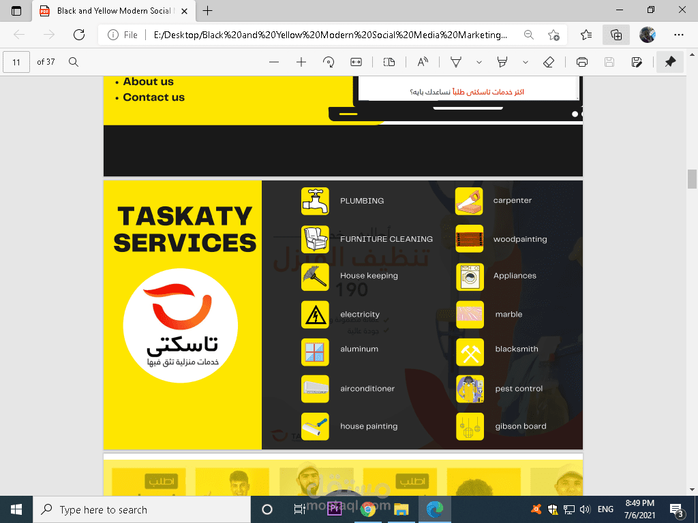Open the Favorites list
Image resolution: width=698 pixels, height=523 pixels.
pos(586,35)
